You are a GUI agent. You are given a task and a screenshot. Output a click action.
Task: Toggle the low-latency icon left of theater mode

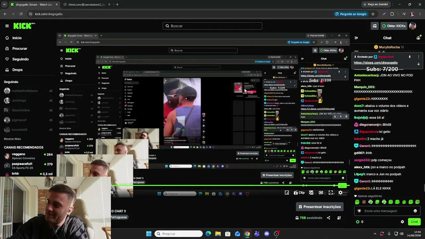coord(311,193)
